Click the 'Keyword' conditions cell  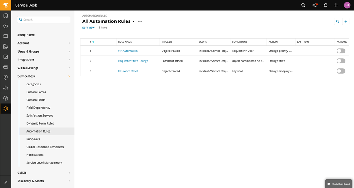pos(237,71)
